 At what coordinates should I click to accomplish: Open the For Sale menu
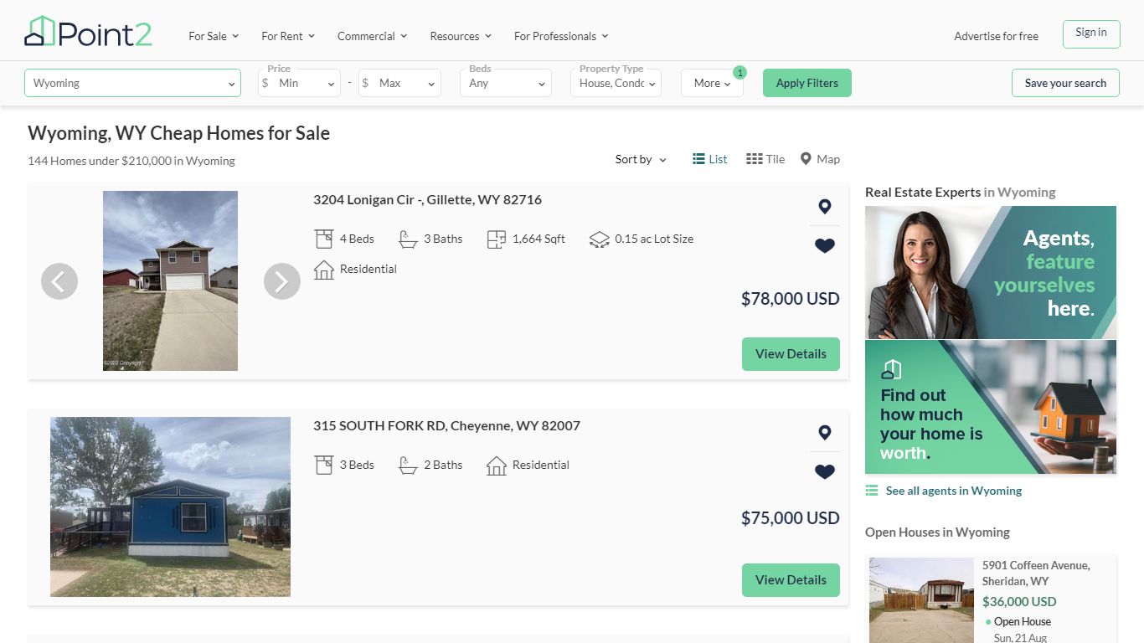click(x=214, y=36)
